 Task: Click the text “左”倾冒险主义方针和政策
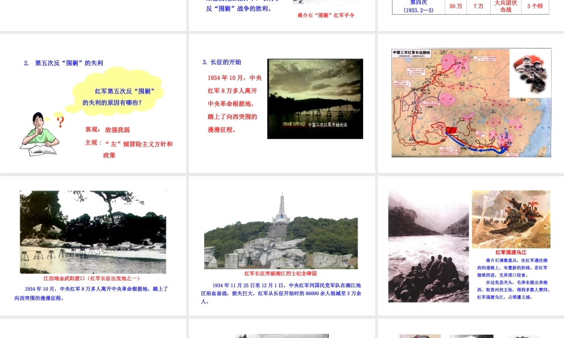(138, 149)
